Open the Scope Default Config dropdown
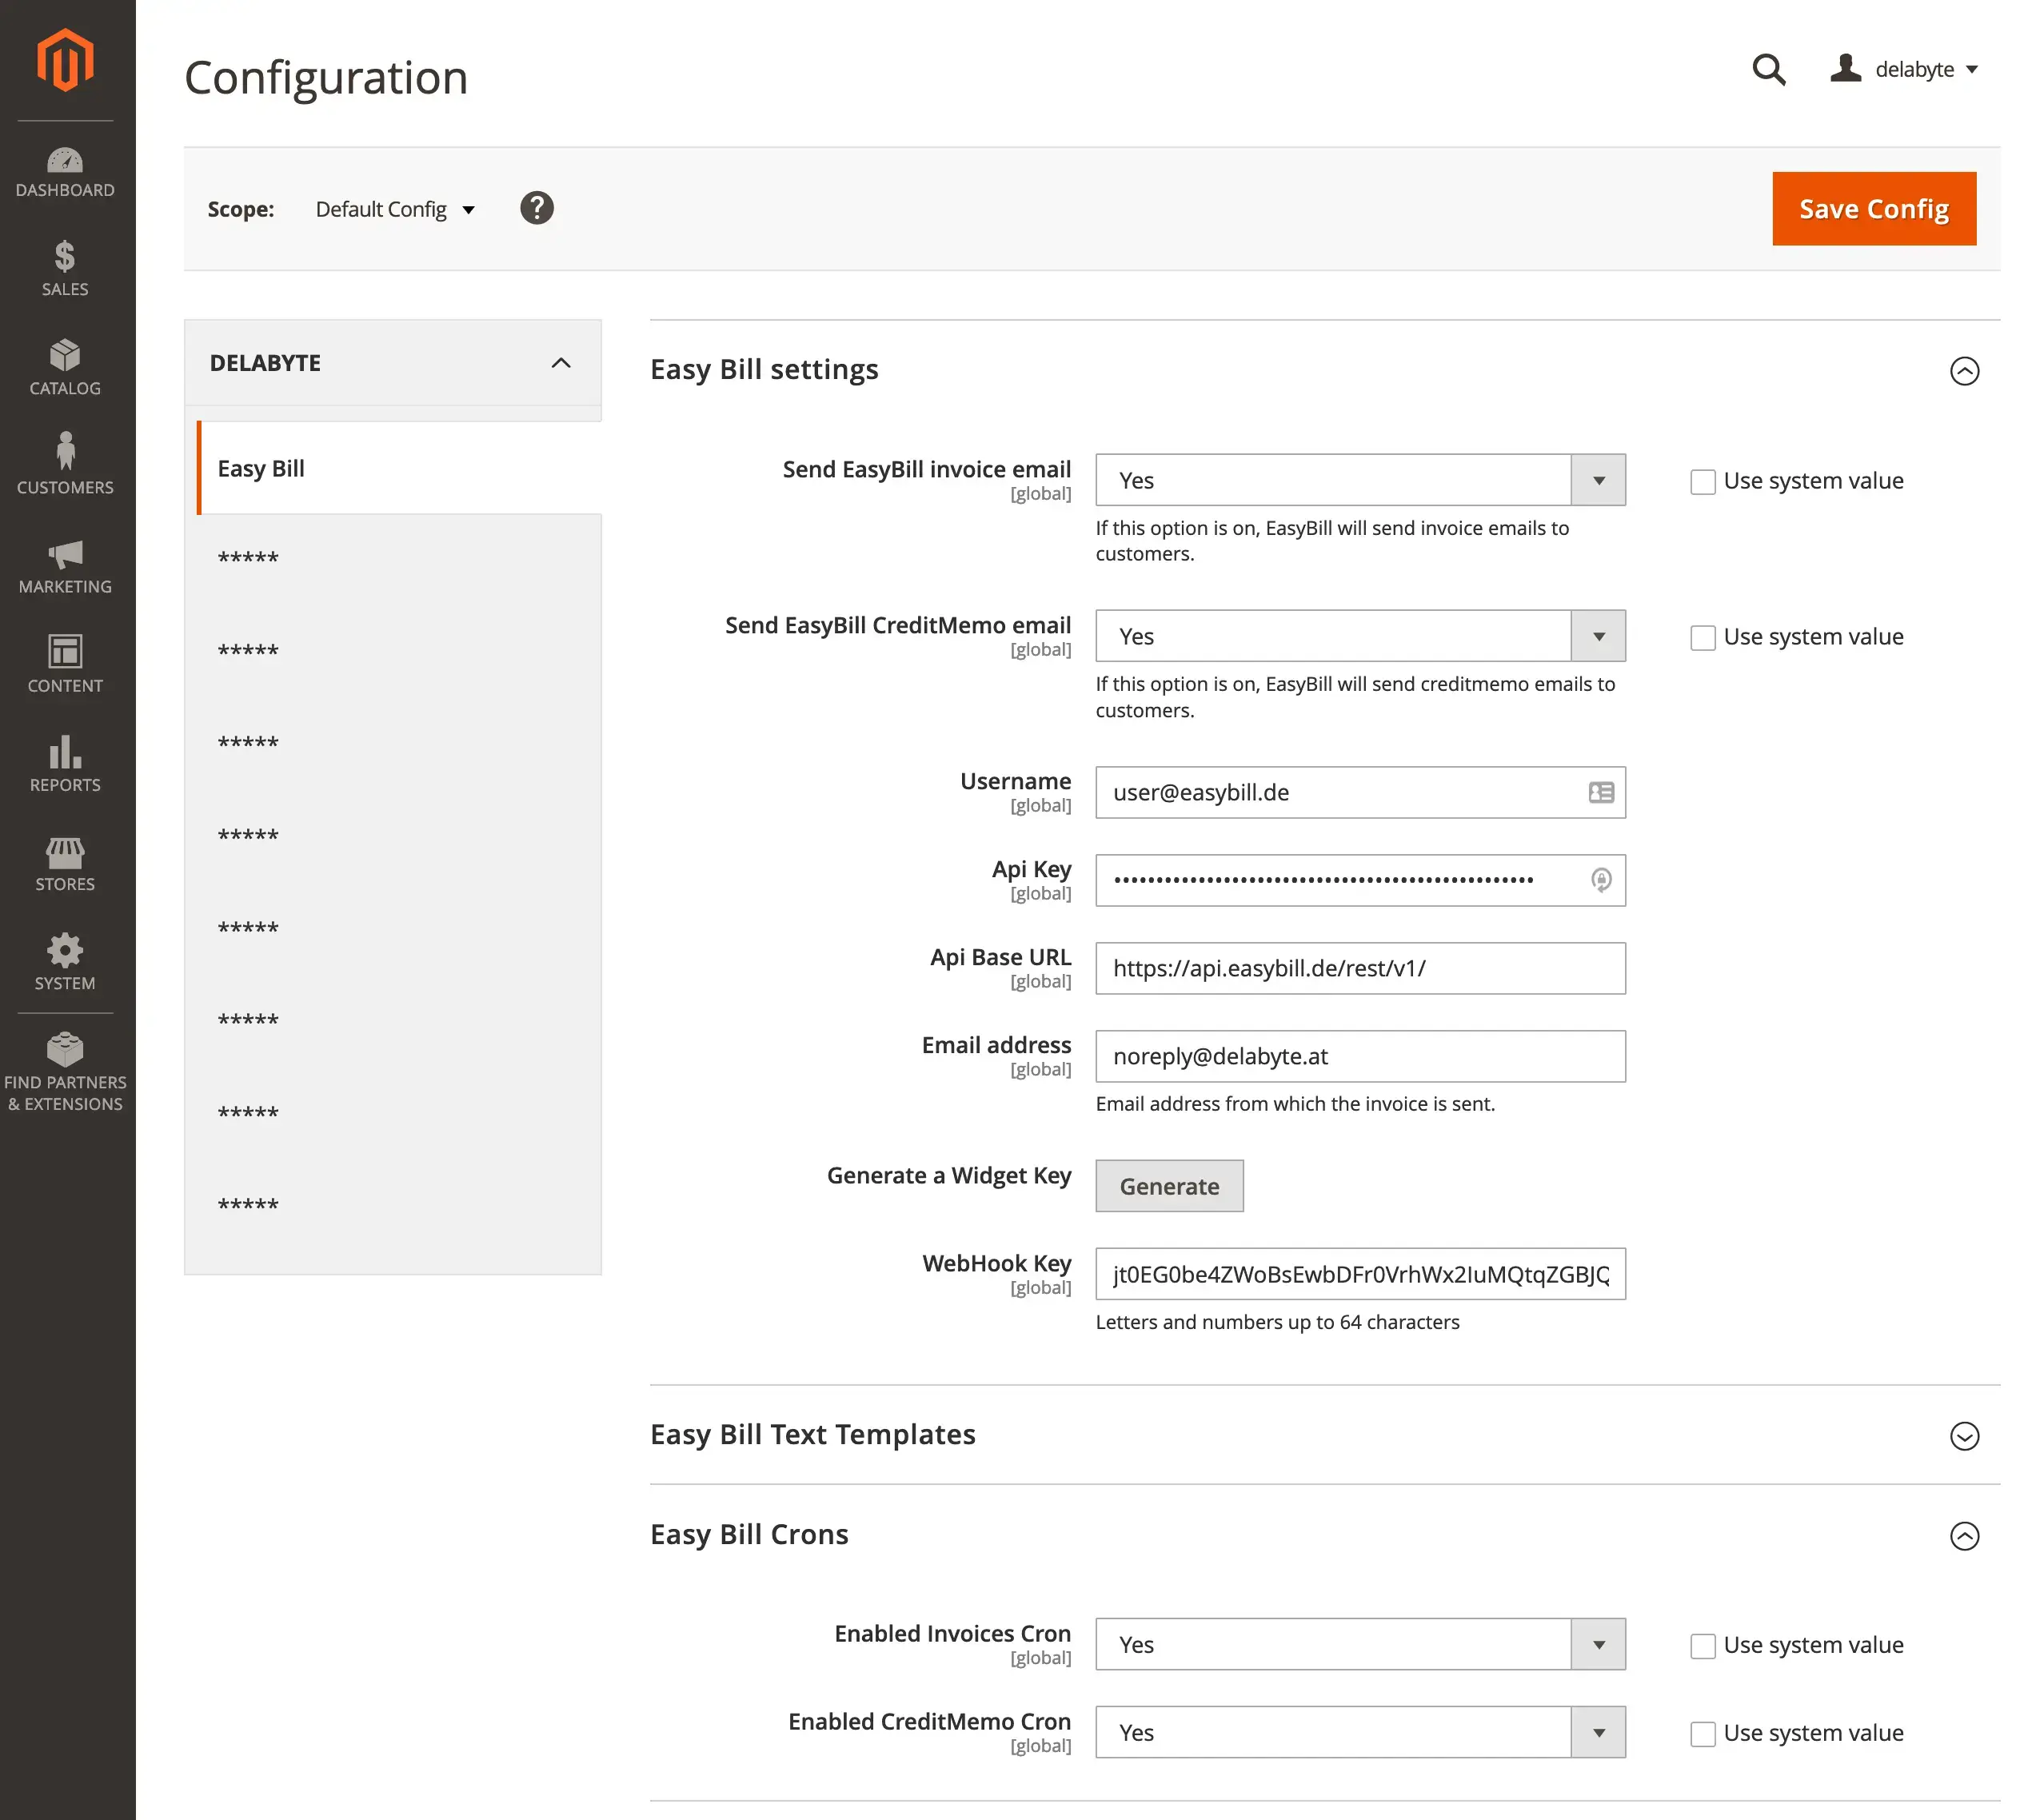The height and width of the screenshot is (1820, 2020). 395,209
